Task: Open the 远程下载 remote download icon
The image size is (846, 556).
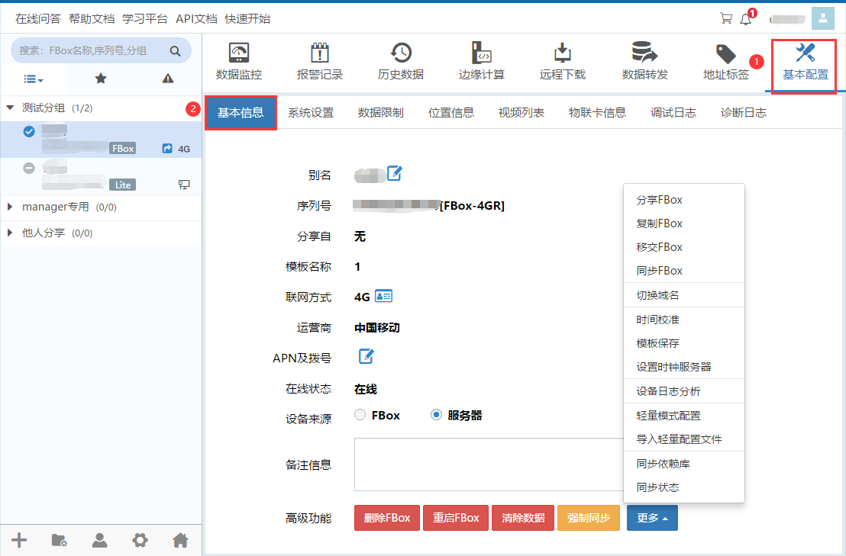Action: coord(563,53)
